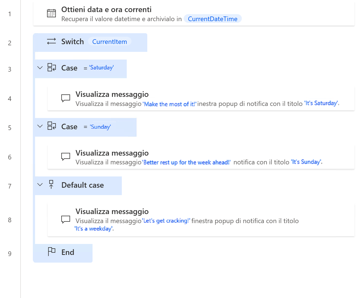Click the 'Make the most of it!' message text
Viewport: 363px width, 298px height.
point(170,104)
